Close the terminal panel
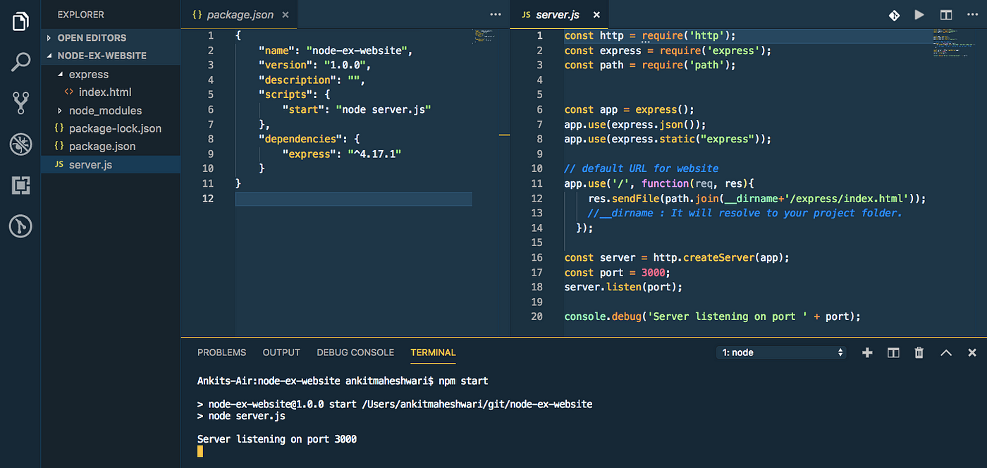987x468 pixels. tap(972, 352)
